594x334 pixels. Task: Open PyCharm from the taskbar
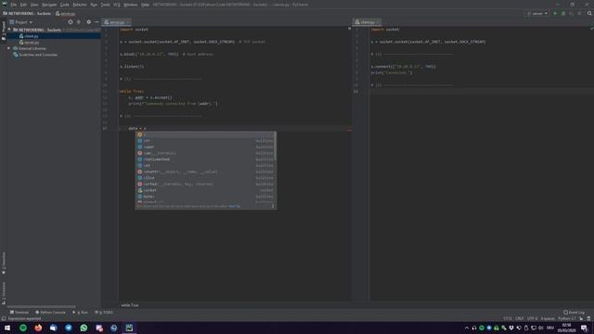pos(129,328)
